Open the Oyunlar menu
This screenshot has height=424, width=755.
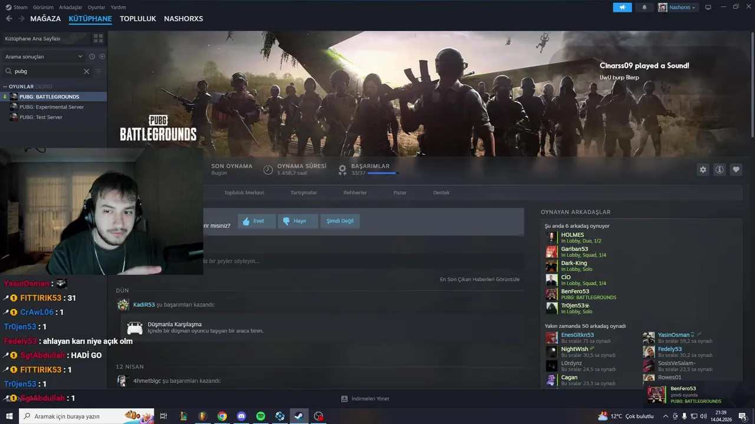pyautogui.click(x=96, y=7)
